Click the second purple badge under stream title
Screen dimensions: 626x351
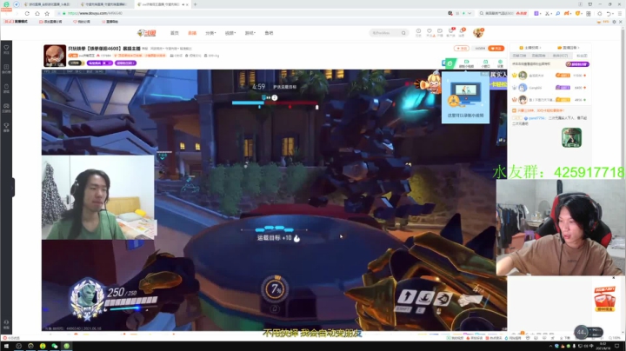[125, 63]
